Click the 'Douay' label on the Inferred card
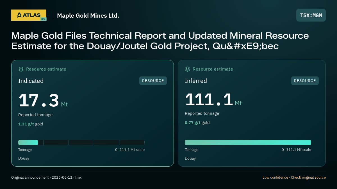Image resolution: width=337 pixels, height=189 pixels. [x=190, y=158]
